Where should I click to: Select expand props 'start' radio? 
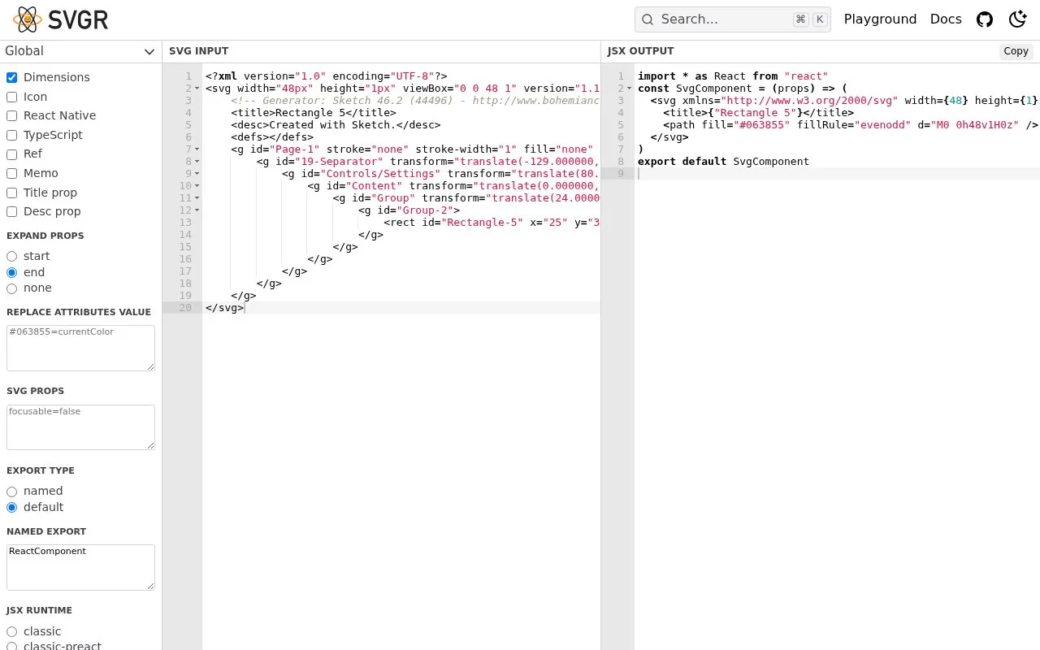(x=11, y=256)
